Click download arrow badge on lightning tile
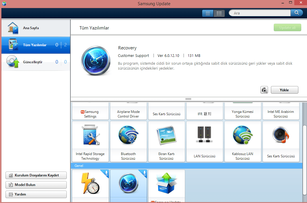 click(106, 173)
